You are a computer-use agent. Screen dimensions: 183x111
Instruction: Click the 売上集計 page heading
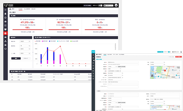click(x=13, y=12)
